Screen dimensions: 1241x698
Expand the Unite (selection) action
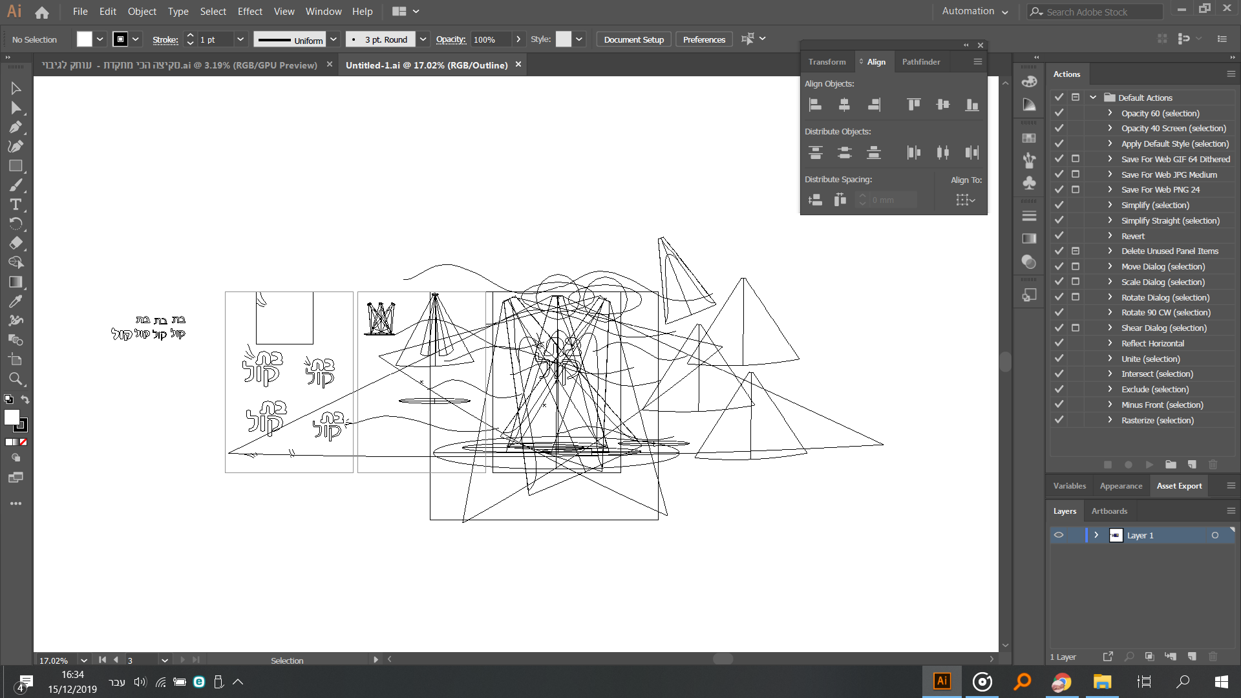[1110, 359]
